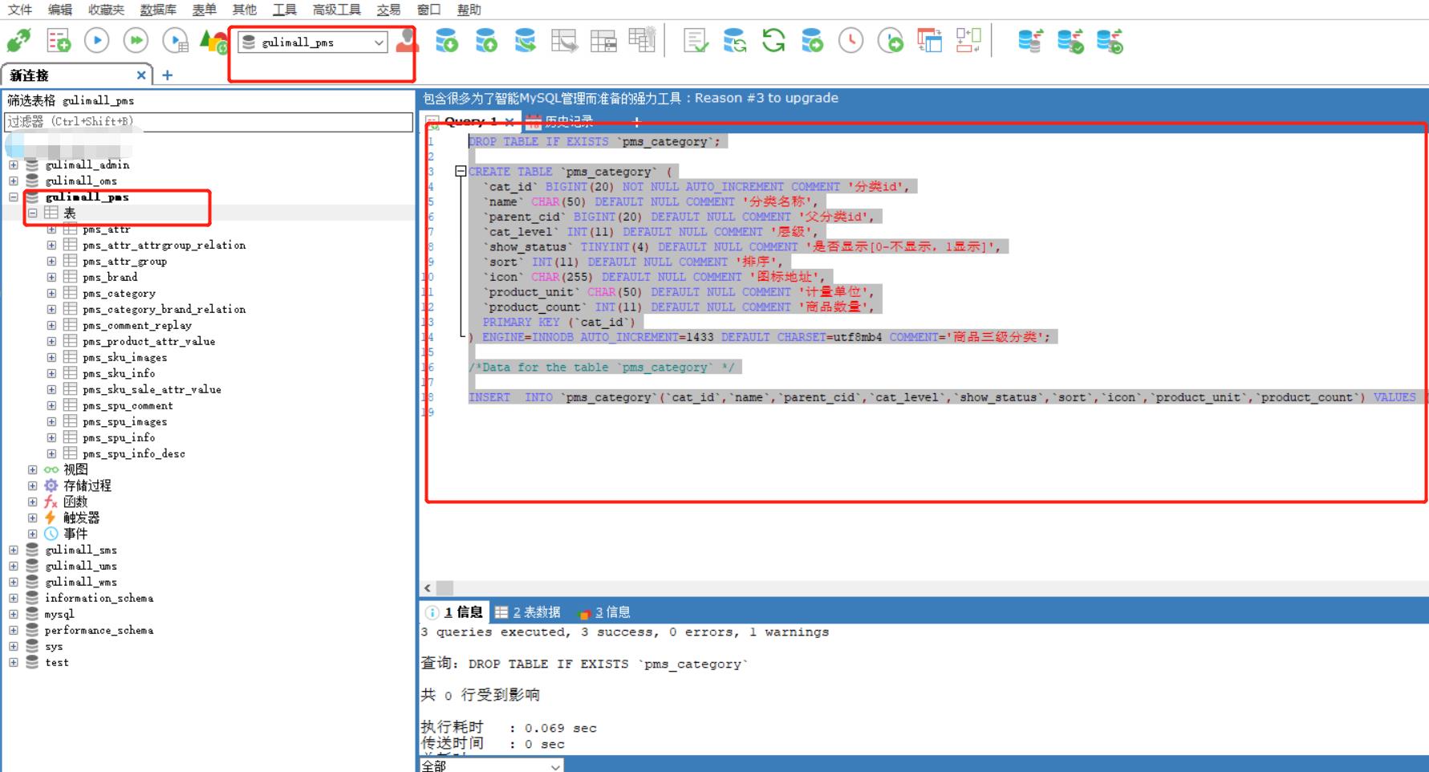Click the plain table toolbar icon
The image size is (1429, 772).
coord(603,40)
